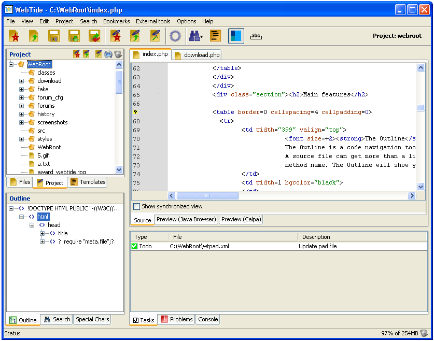The height and width of the screenshot is (341, 434).
Task: Select the 'Update pad file' task description
Action: 317,246
